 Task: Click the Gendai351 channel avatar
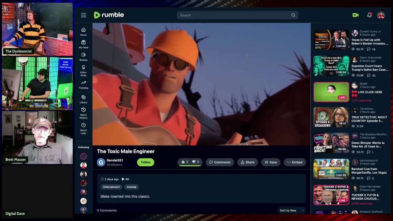[x=101, y=162]
